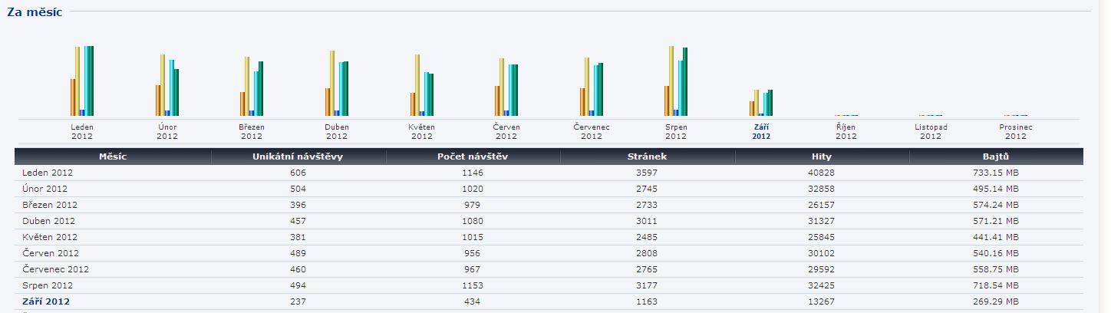Click the Stránek column header
Screen dimensions: 1111x313
[647, 156]
